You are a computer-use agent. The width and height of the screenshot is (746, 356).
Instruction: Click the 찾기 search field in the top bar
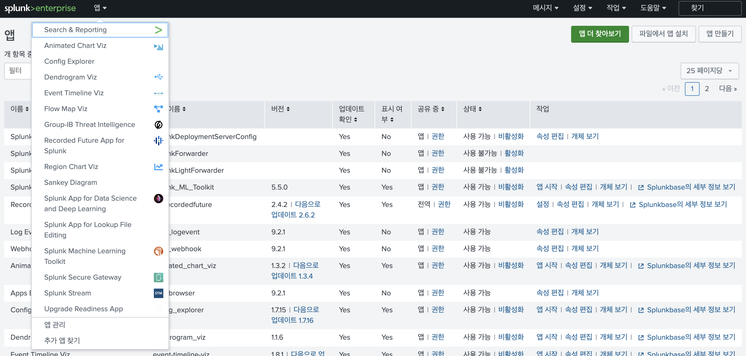pos(710,8)
